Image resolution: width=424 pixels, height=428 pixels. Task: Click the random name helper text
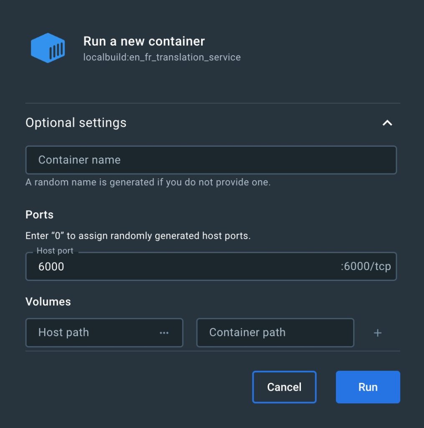tap(148, 183)
